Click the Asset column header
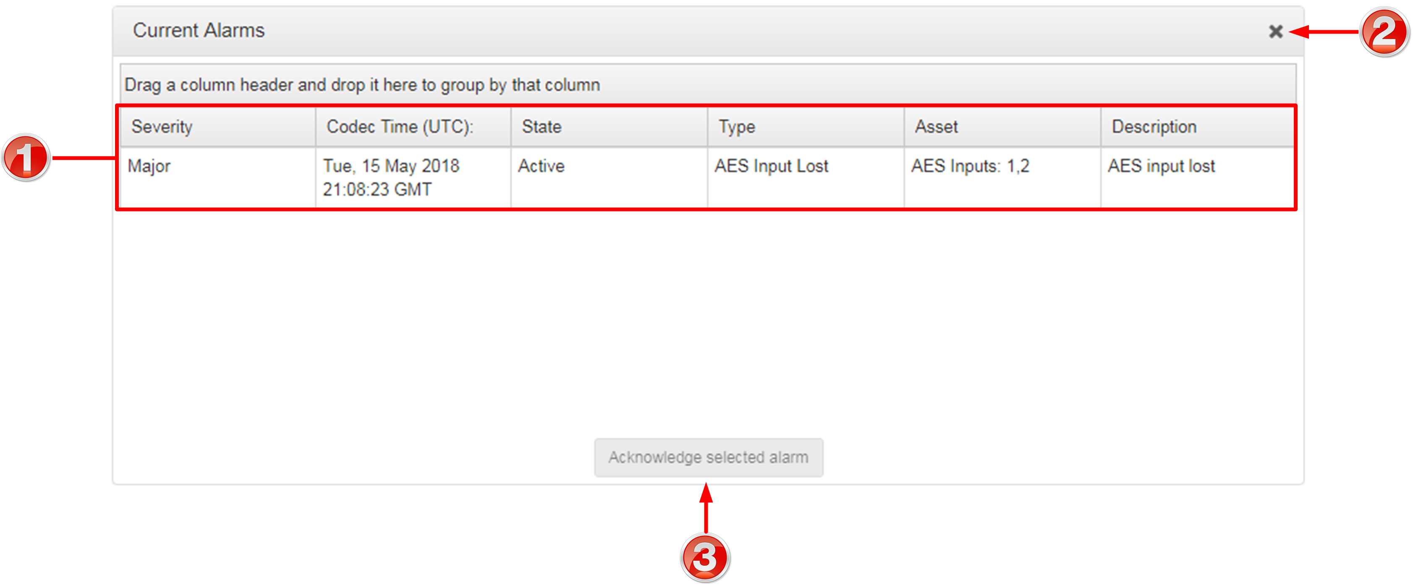 (936, 127)
